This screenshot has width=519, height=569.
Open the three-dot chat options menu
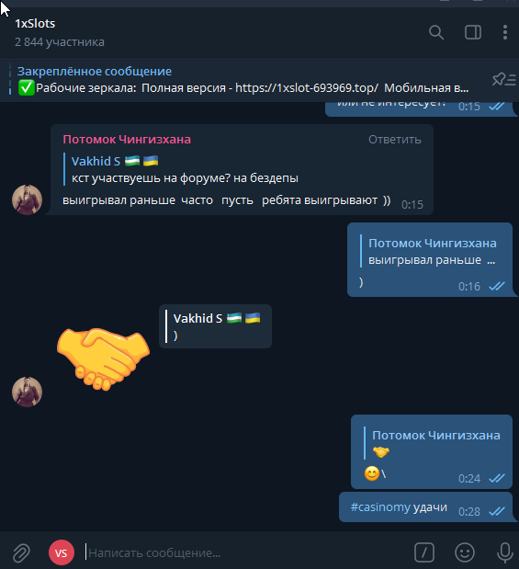pos(505,32)
